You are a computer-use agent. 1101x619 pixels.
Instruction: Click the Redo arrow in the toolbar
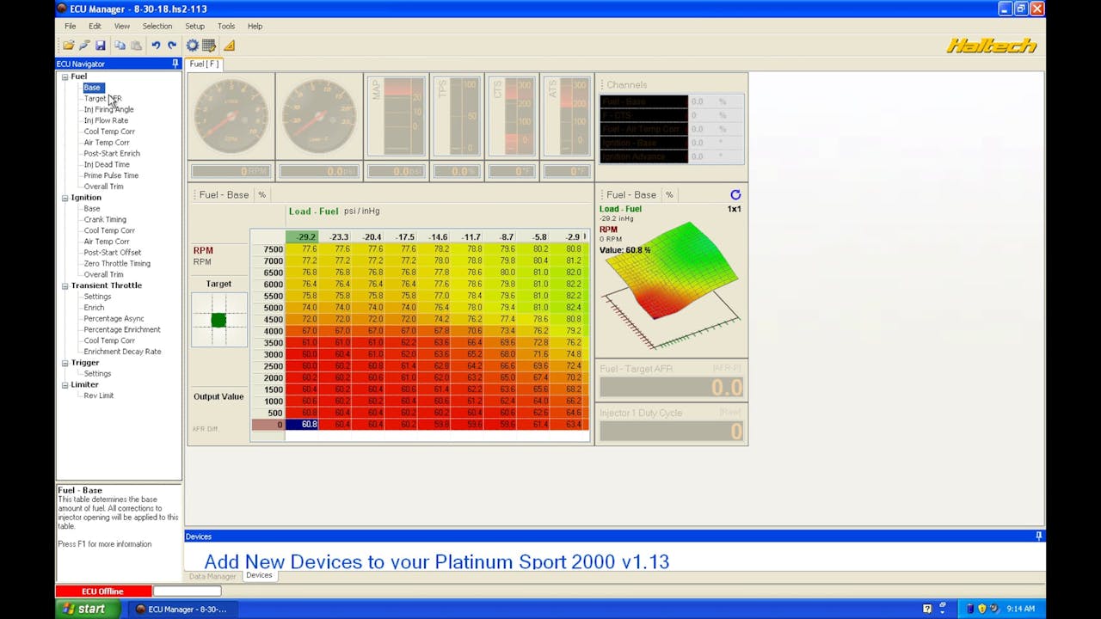(172, 46)
